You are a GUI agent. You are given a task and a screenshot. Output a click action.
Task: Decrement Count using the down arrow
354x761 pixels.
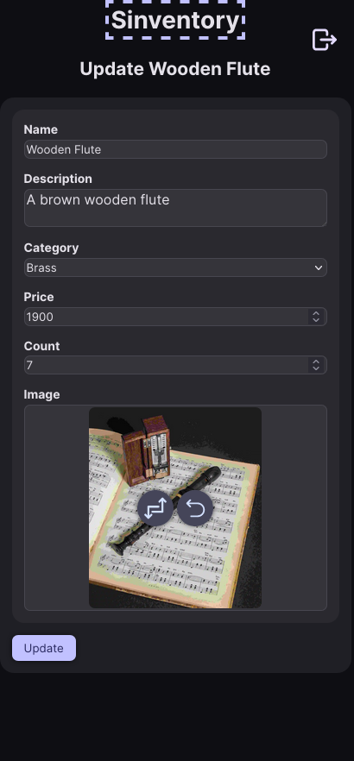(316, 369)
